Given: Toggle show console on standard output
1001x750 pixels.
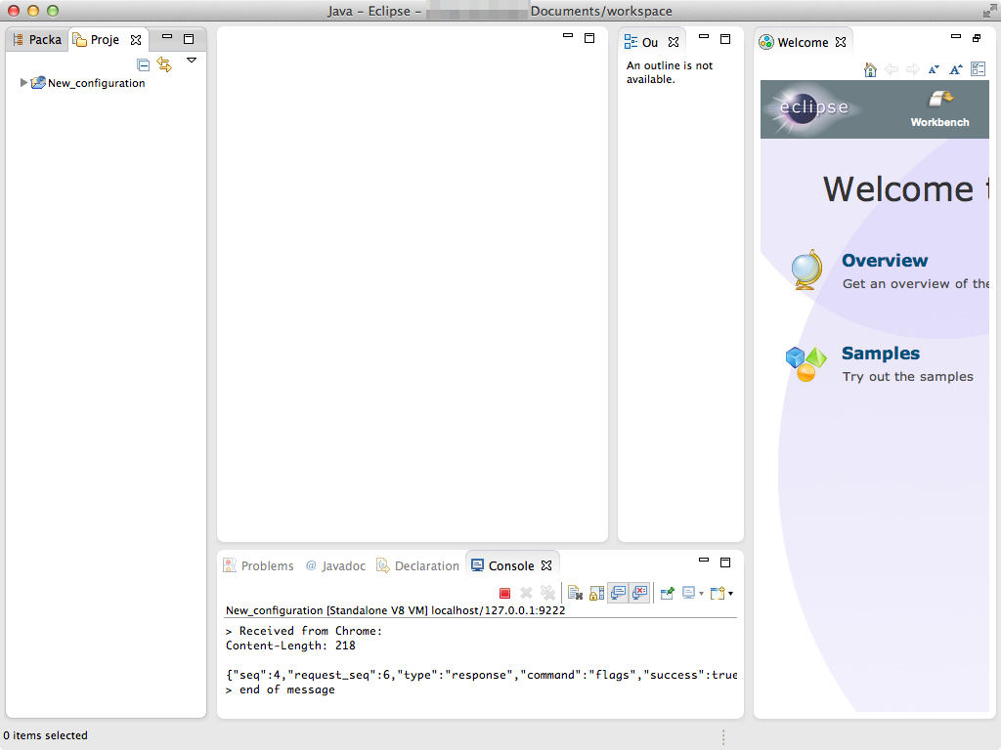Looking at the screenshot, I should coord(618,593).
